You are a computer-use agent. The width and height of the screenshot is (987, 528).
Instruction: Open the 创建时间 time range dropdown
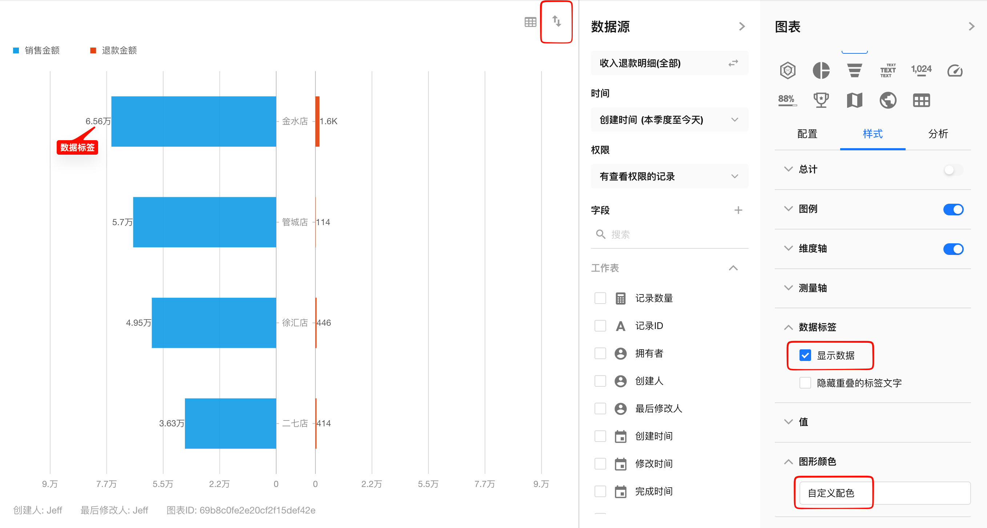(669, 120)
